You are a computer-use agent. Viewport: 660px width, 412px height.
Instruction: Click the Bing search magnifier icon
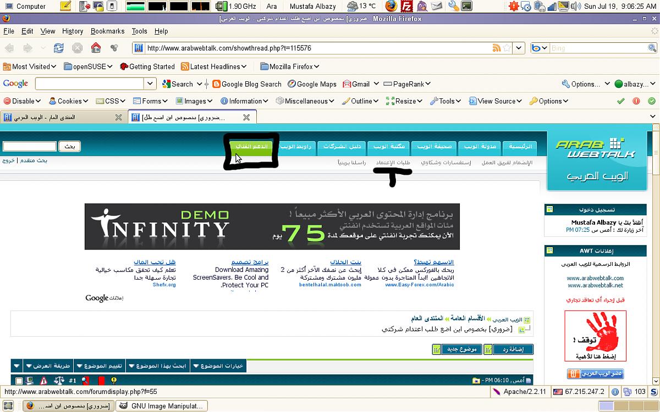coord(652,48)
